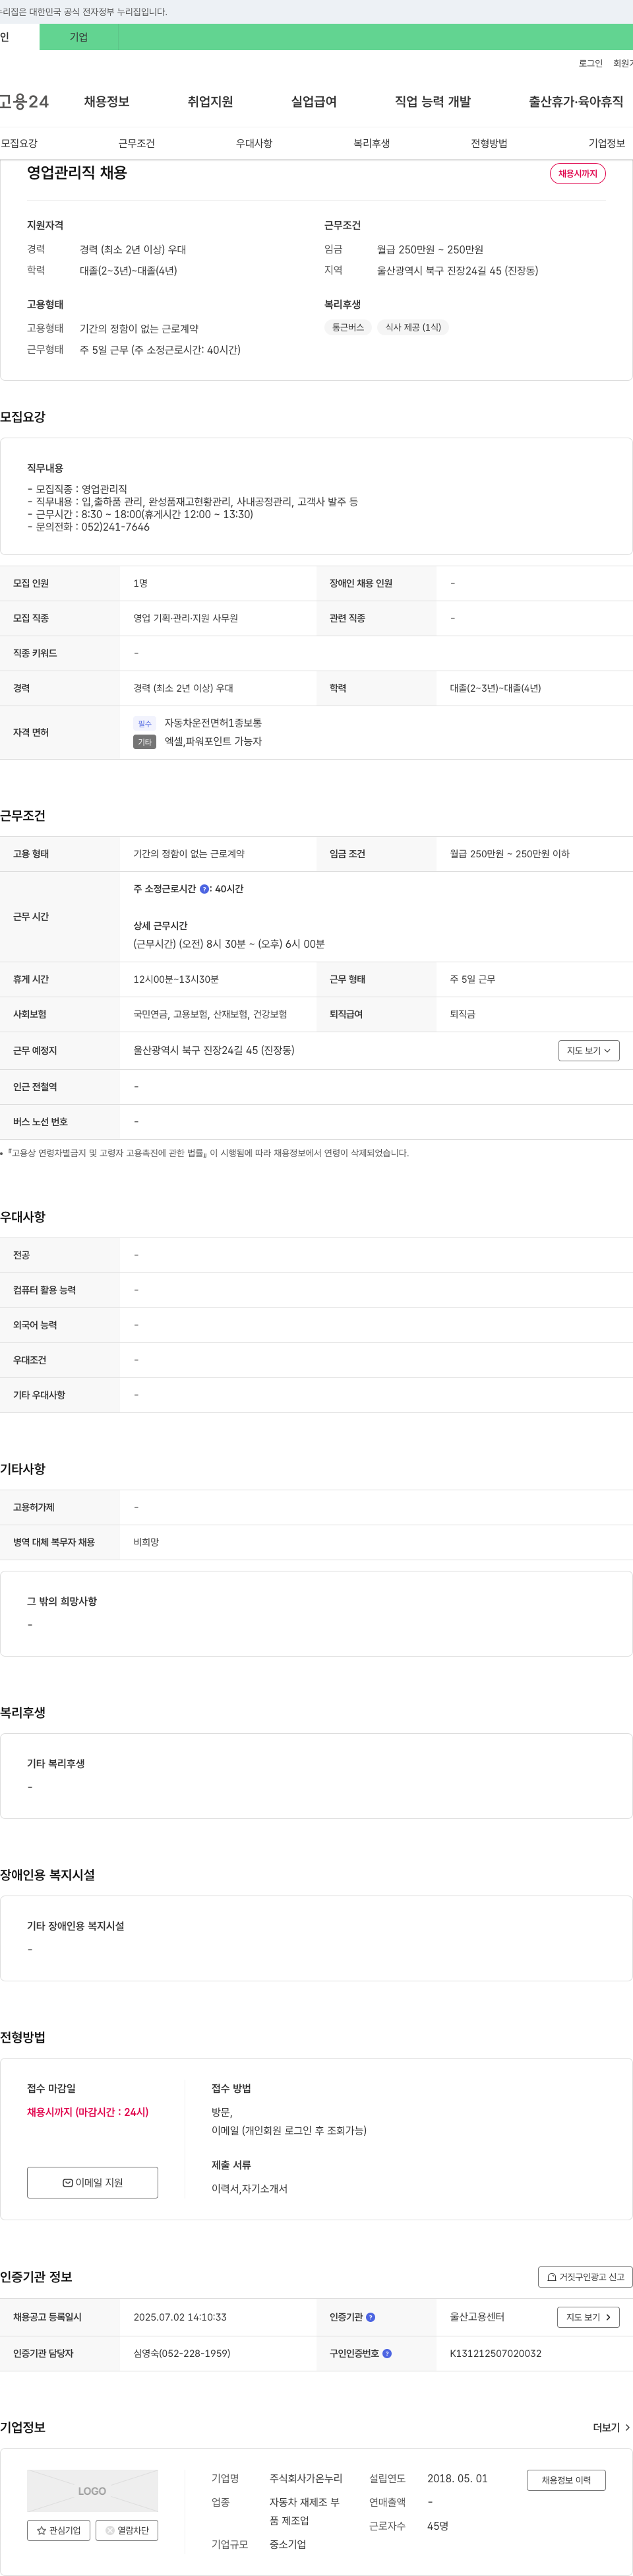Open the 출산휴가·육아휴직 menu
Screen dimensions: 633x2576
[x=576, y=101]
